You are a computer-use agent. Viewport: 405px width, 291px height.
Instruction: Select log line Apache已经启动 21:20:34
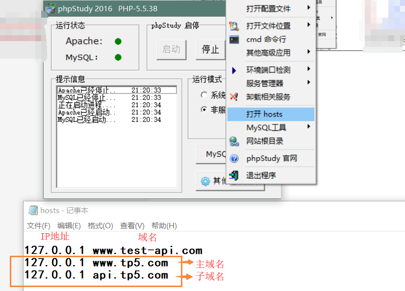tap(117, 113)
